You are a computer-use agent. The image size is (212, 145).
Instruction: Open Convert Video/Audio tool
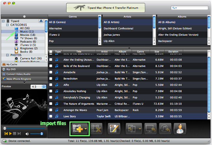[24, 74]
